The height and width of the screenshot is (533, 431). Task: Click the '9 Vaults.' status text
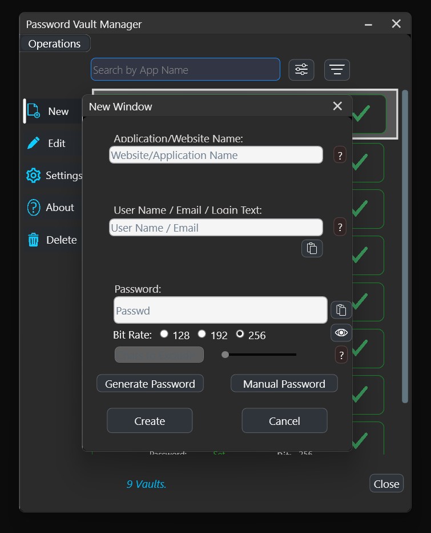point(146,484)
